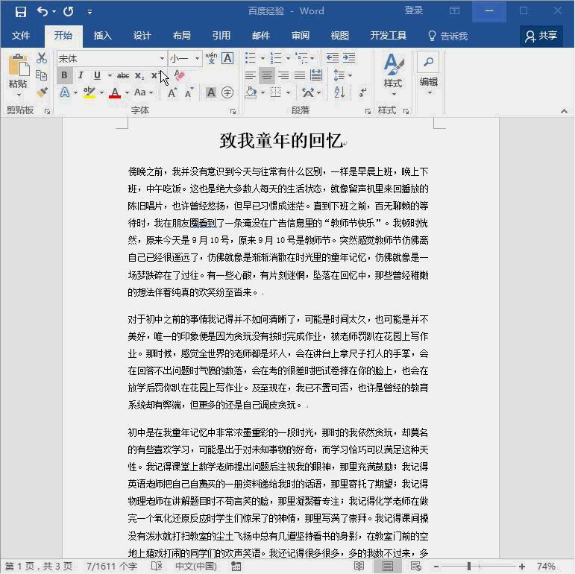Switch to the 引用 tab

[221, 36]
